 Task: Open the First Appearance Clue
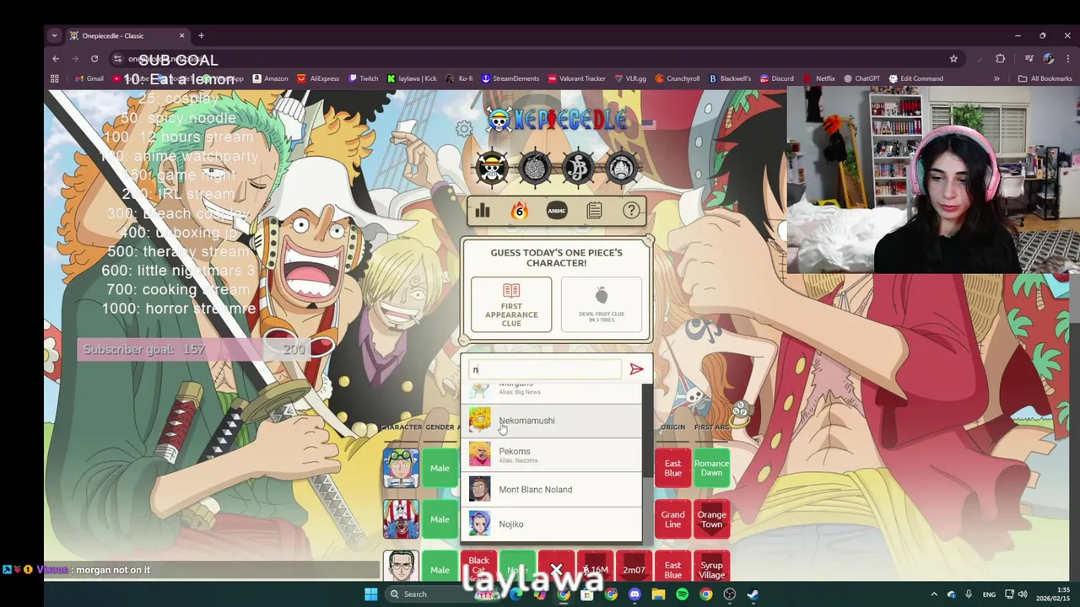click(511, 304)
